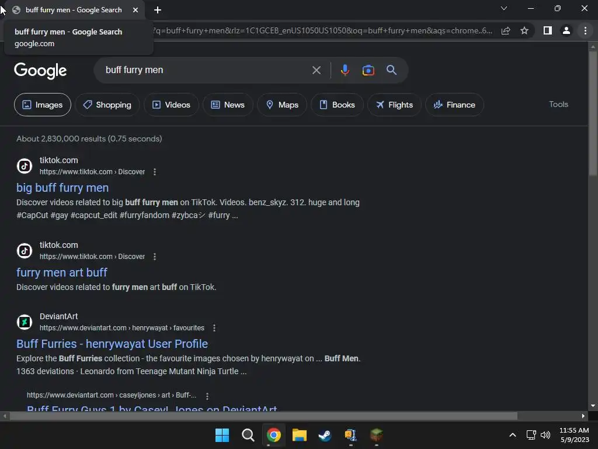Open network status tray icon
Viewport: 598px width, 449px height.
[531, 435]
